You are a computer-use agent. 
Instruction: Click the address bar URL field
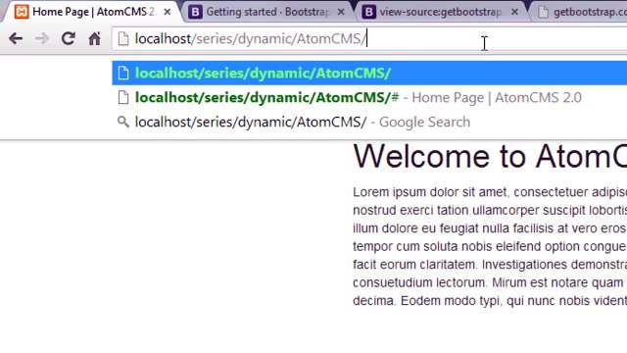pos(370,39)
